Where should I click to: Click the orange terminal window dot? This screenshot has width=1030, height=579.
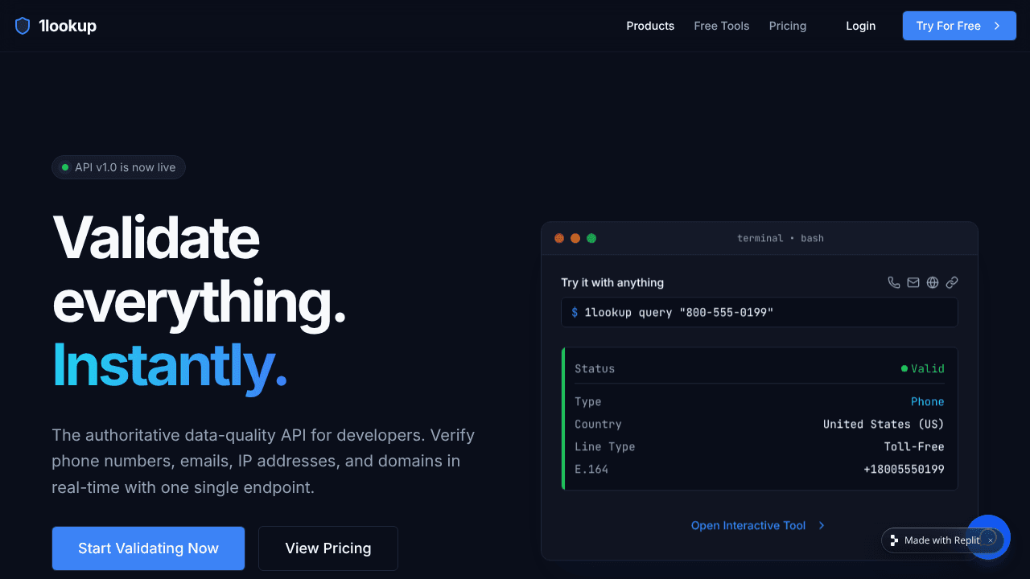tap(575, 238)
